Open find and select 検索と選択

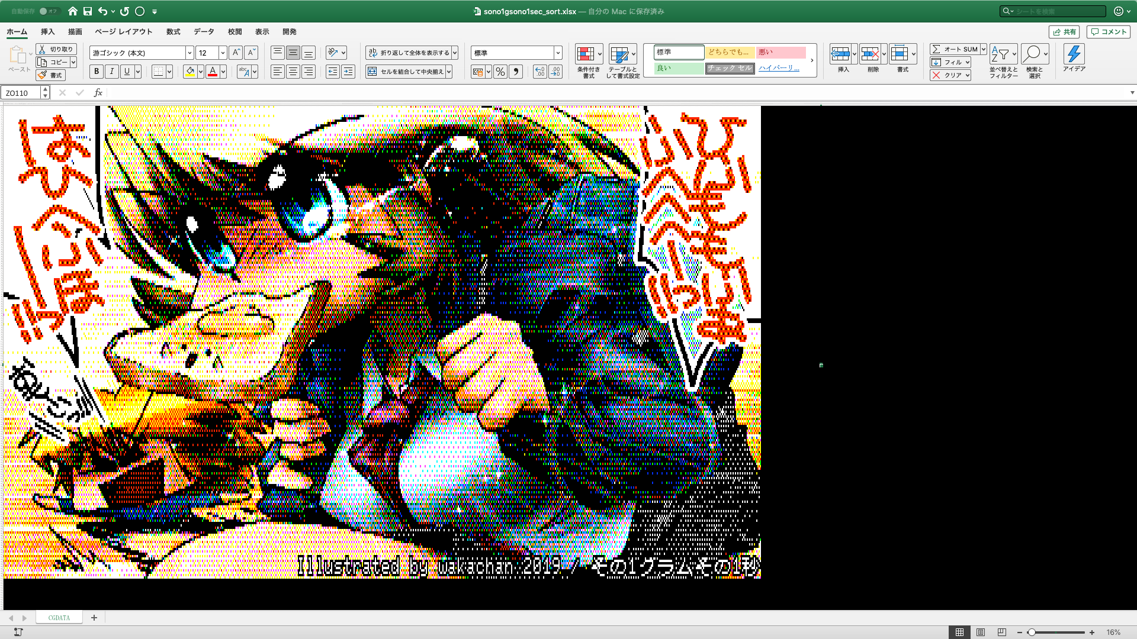click(x=1035, y=62)
